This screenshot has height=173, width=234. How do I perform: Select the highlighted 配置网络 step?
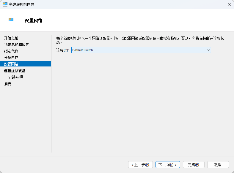[26, 64]
